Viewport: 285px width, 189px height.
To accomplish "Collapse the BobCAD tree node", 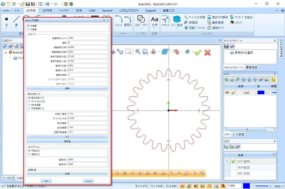I will [5, 52].
